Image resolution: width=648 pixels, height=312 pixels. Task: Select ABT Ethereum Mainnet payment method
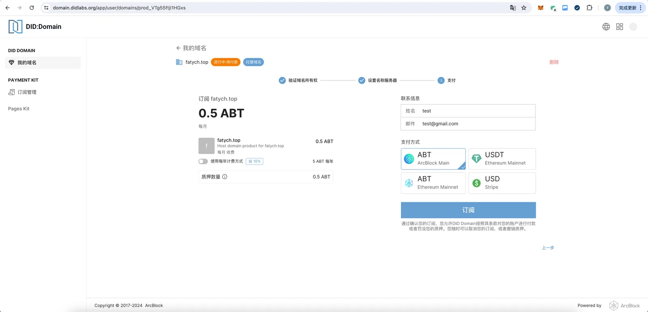[x=433, y=183]
